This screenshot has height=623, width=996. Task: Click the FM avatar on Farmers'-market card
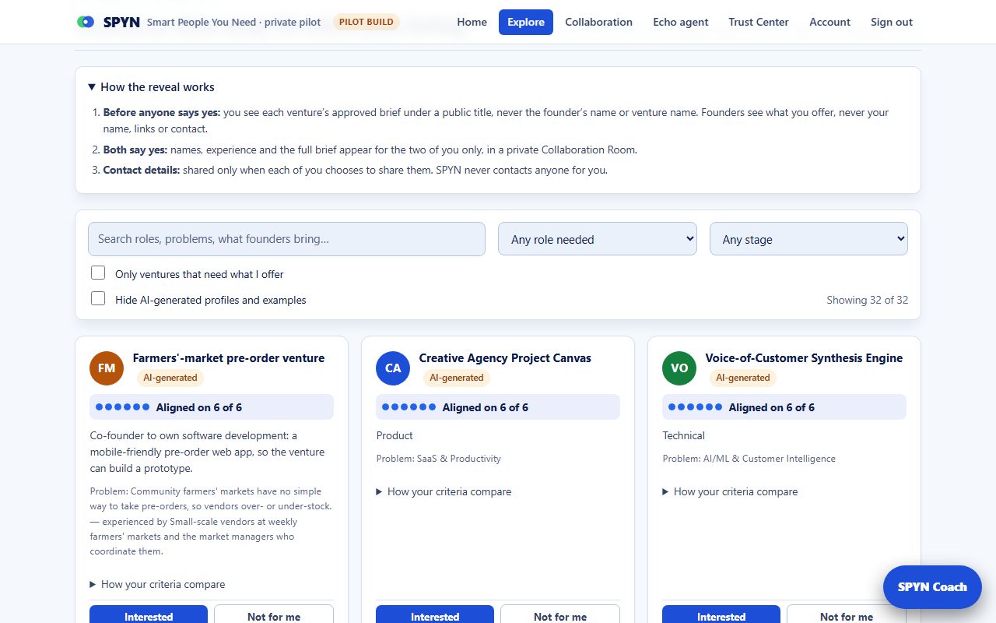[x=107, y=368]
